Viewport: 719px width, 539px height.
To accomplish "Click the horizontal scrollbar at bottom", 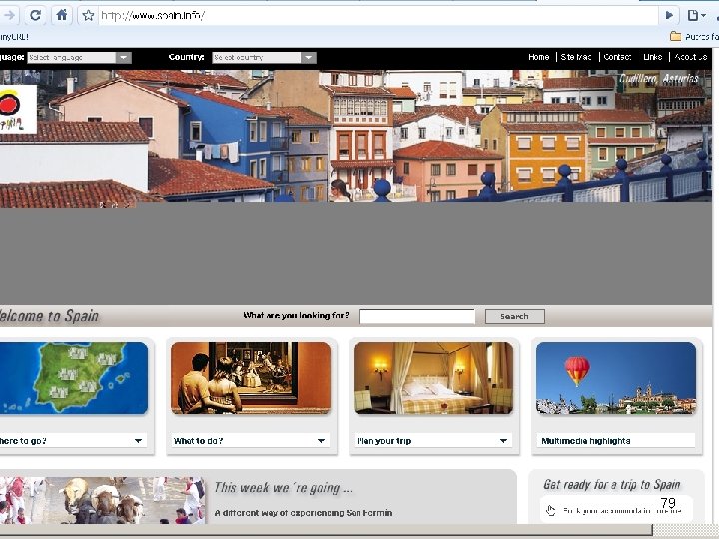I will (326, 531).
